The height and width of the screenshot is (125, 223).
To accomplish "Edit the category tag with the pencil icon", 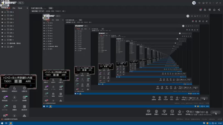I will point(43,11).
